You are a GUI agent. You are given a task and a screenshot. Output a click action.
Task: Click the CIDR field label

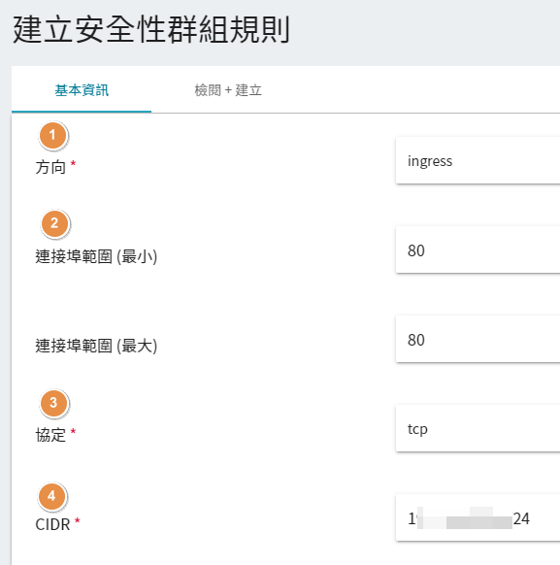(52, 524)
